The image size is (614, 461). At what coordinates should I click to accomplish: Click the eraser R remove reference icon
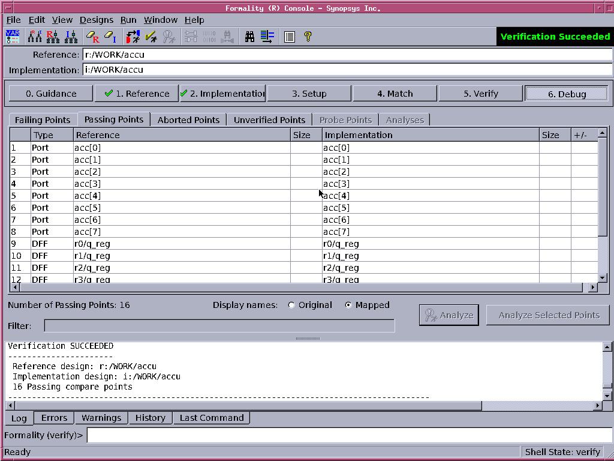click(x=93, y=37)
